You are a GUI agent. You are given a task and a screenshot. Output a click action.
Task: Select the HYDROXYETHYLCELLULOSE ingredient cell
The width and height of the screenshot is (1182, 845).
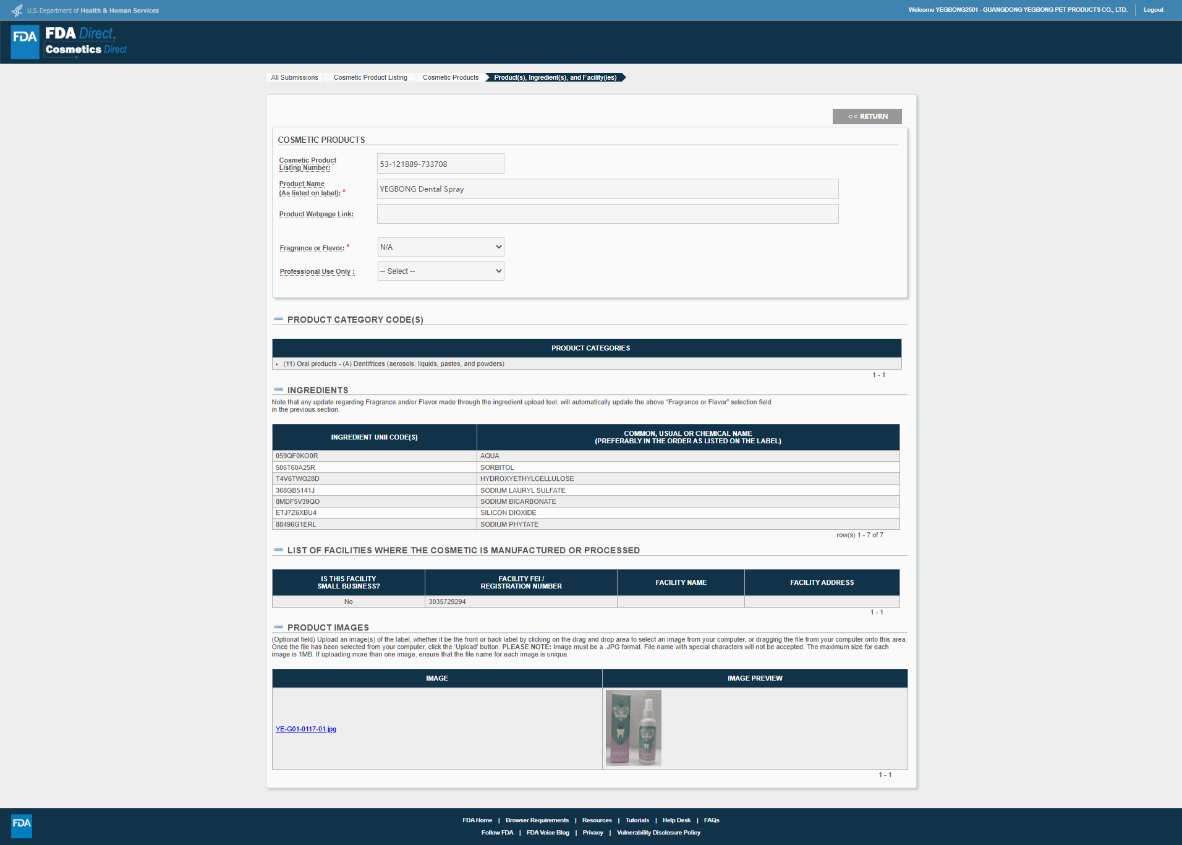point(688,479)
